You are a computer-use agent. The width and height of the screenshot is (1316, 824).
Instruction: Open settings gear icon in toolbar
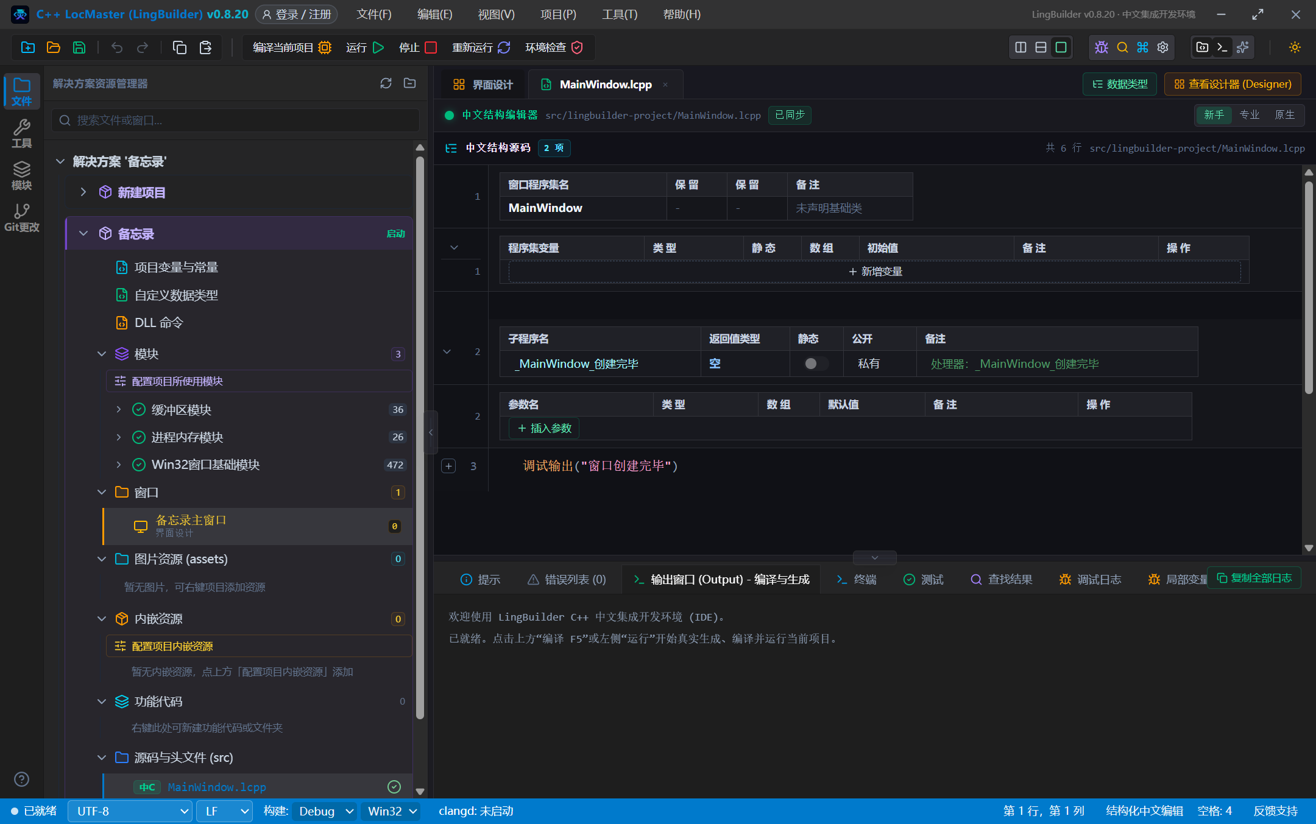tap(1163, 48)
